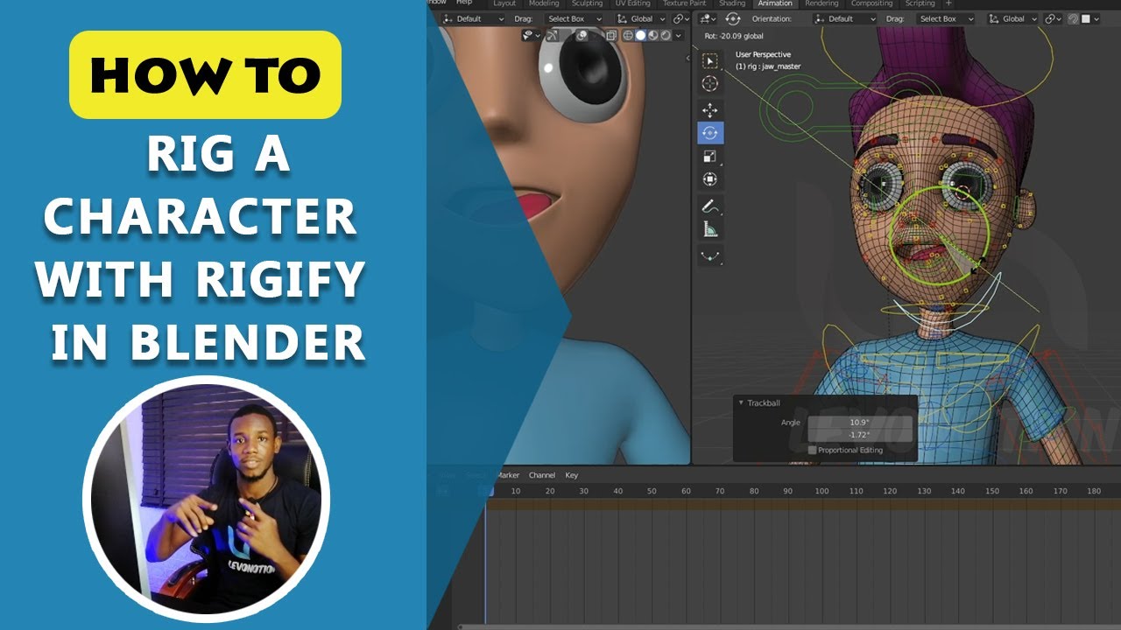Open Select Box drag dropdown in right header
This screenshot has height=630, width=1121.
945,18
